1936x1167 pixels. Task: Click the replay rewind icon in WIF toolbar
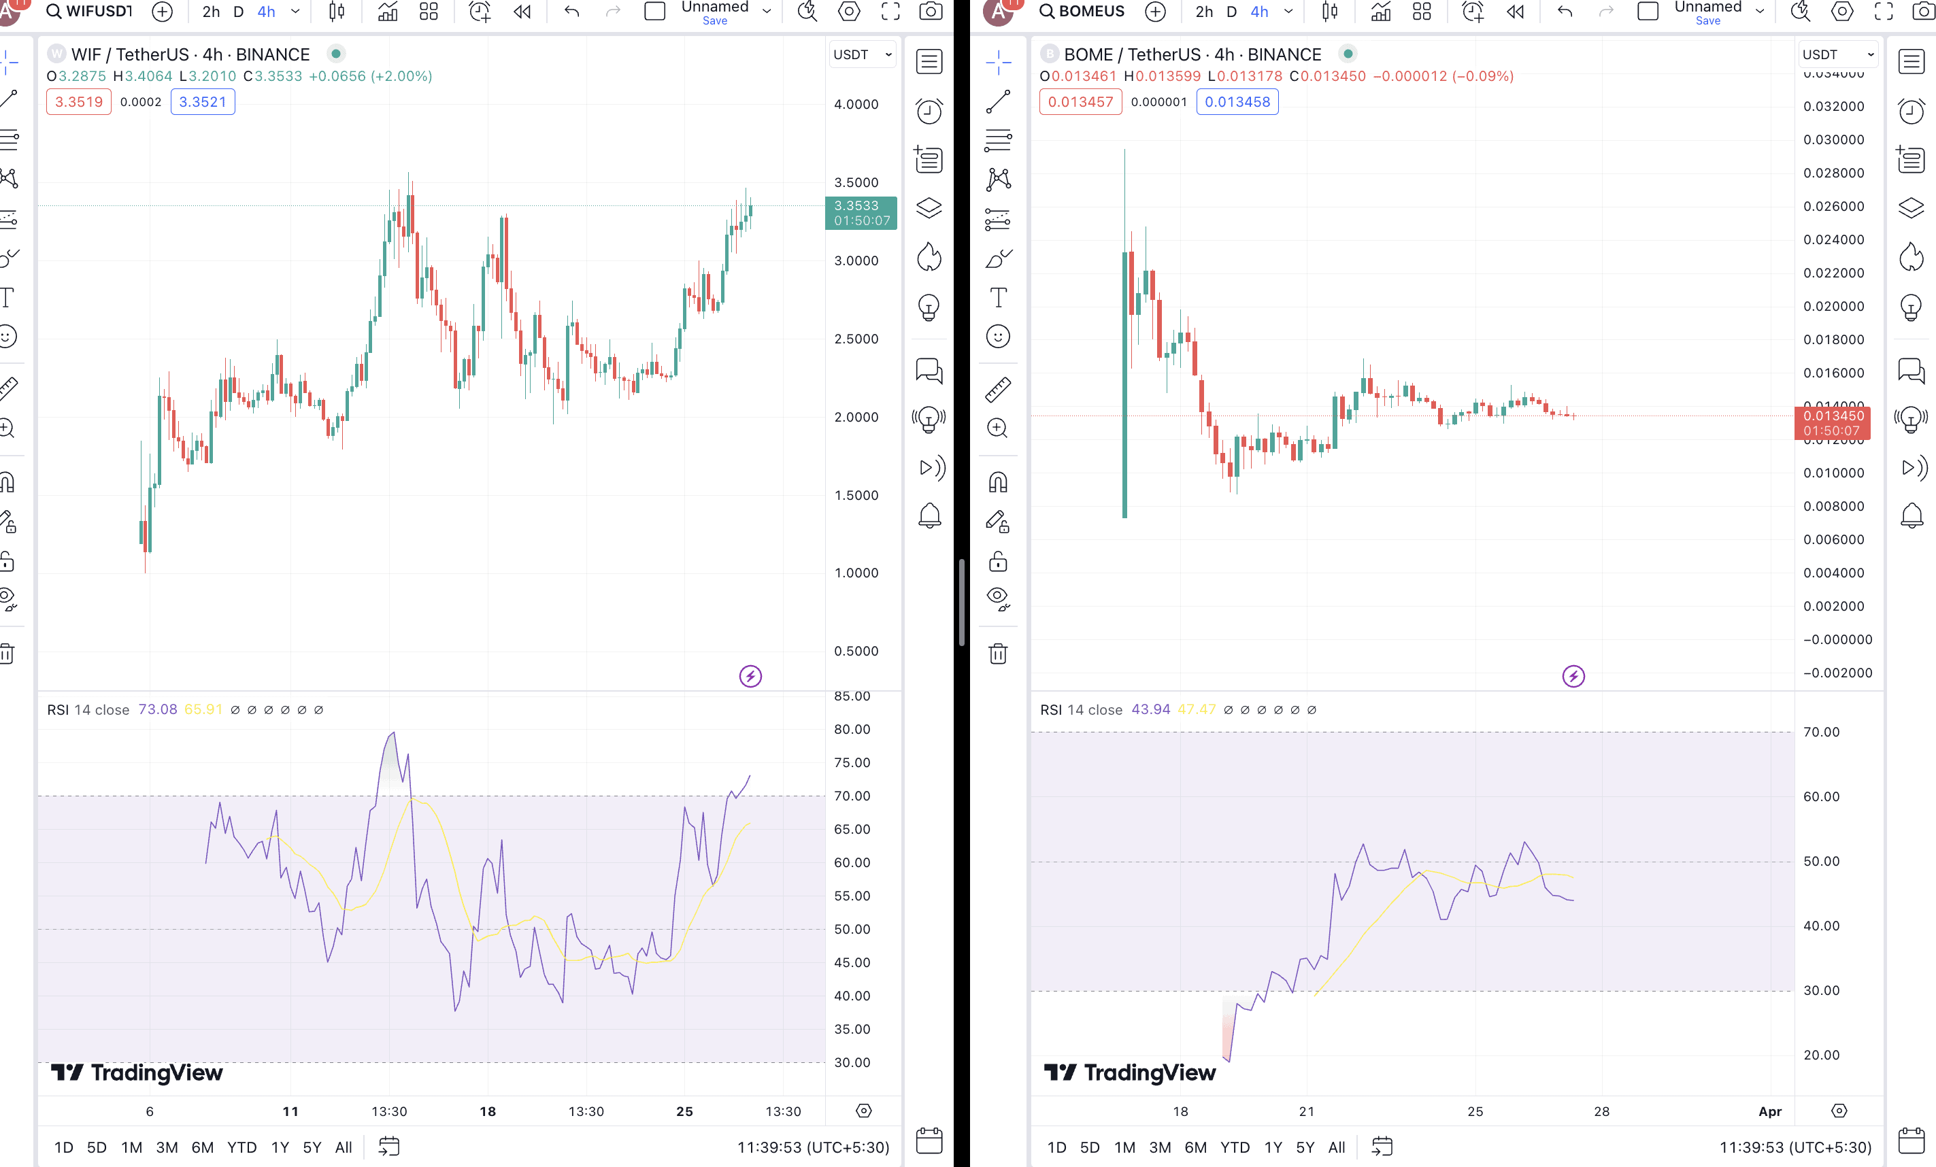pos(522,11)
